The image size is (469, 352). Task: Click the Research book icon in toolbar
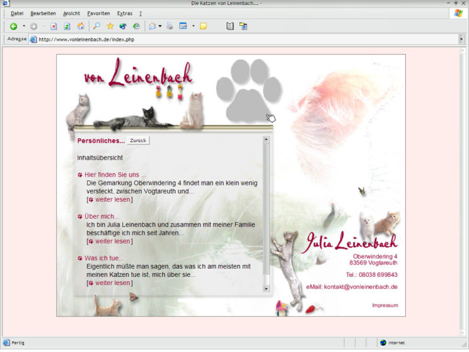229,26
